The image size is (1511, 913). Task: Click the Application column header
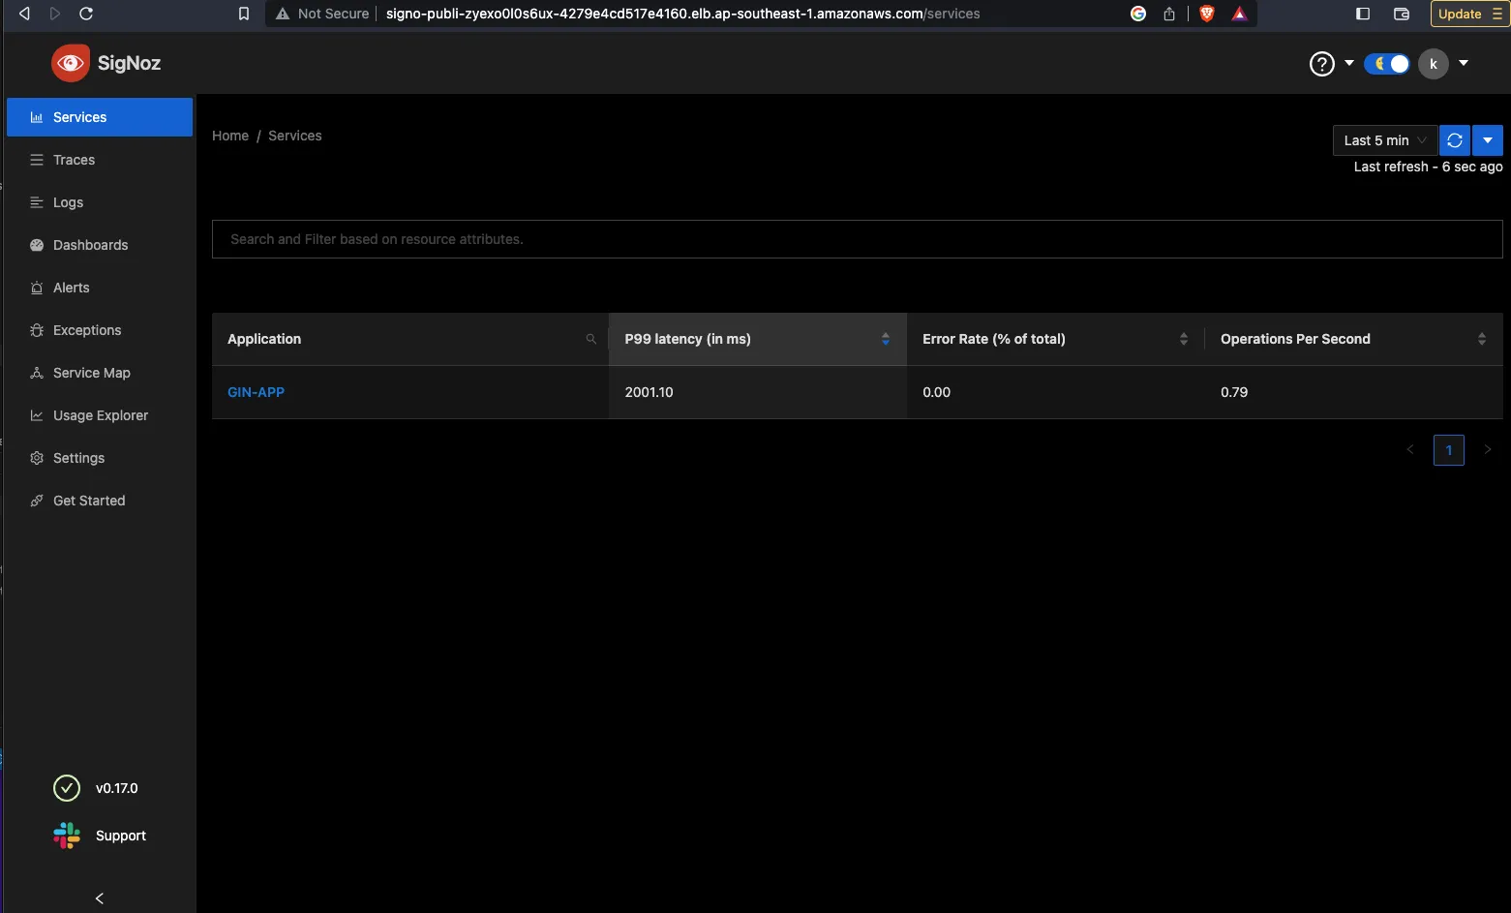pyautogui.click(x=409, y=339)
